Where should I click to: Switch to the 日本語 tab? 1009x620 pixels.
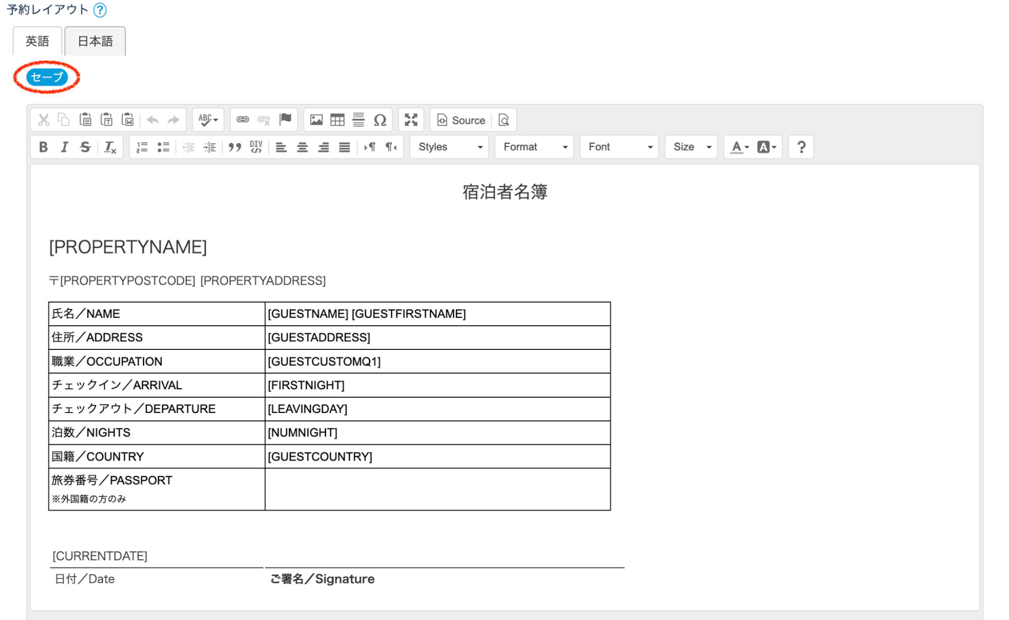pyautogui.click(x=95, y=41)
